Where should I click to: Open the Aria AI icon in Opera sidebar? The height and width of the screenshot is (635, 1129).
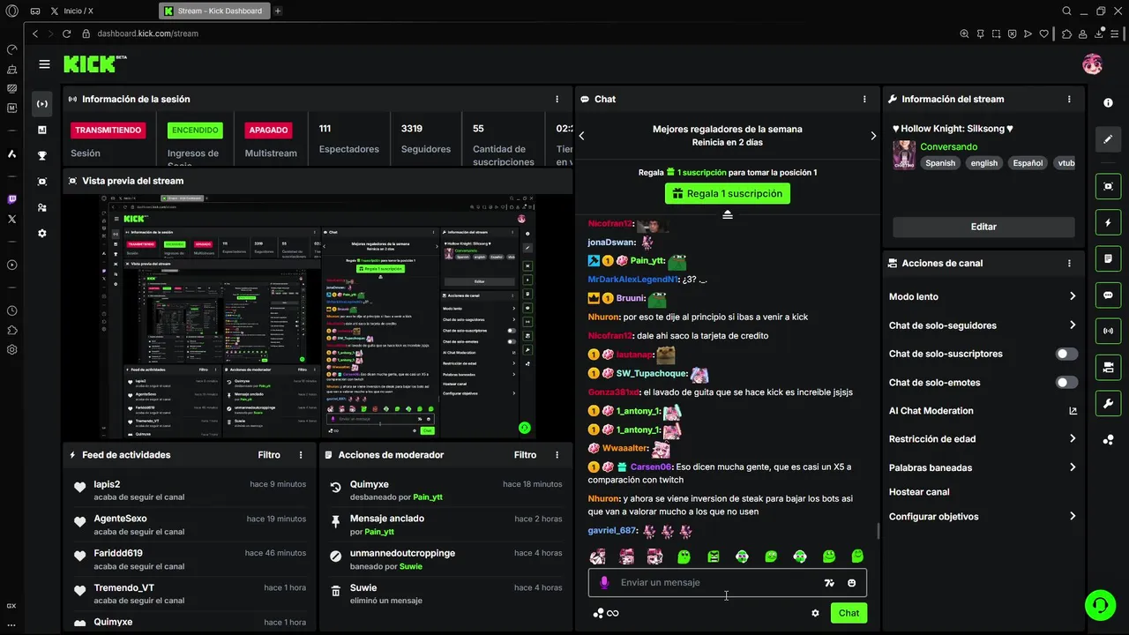click(x=11, y=153)
